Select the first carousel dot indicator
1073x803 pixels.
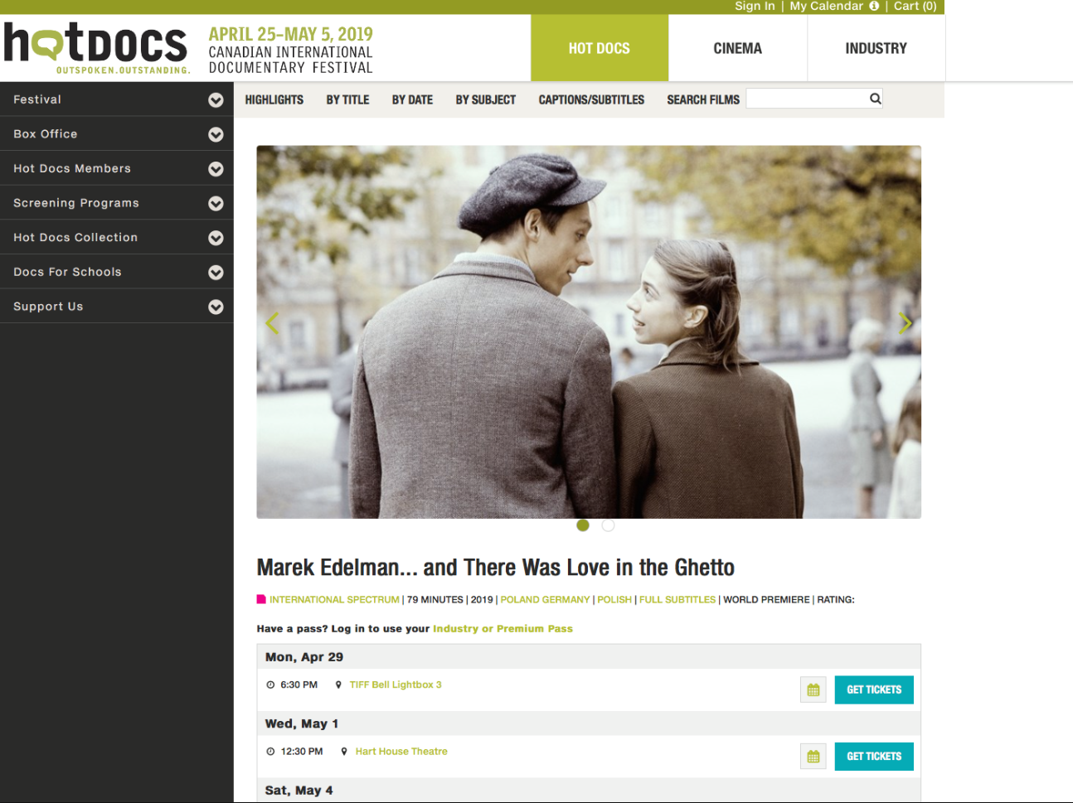(x=583, y=525)
